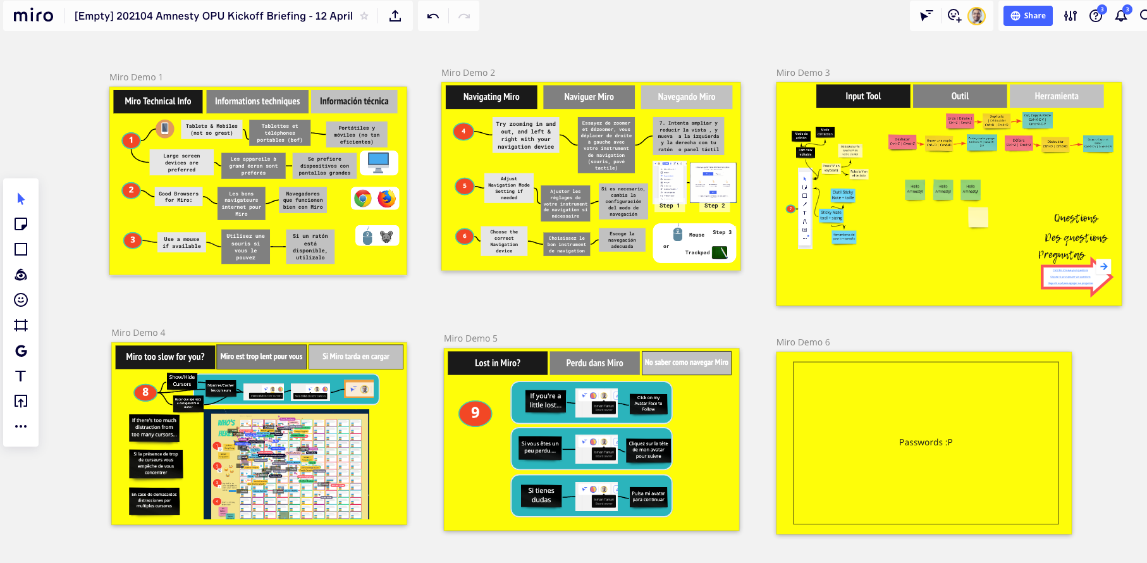Click the Miro logo
Viewport: 1147px width, 563px height.
tap(34, 15)
